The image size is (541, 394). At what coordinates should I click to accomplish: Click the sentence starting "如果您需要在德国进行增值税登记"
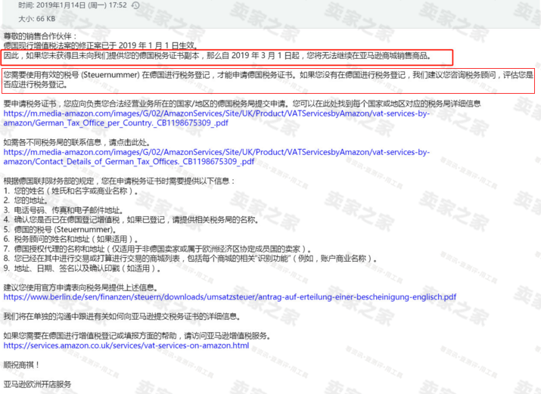point(137,336)
